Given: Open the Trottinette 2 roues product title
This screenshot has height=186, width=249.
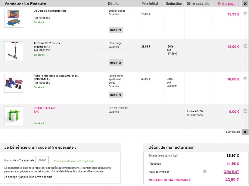Looking at the screenshot, I should (x=46, y=43).
